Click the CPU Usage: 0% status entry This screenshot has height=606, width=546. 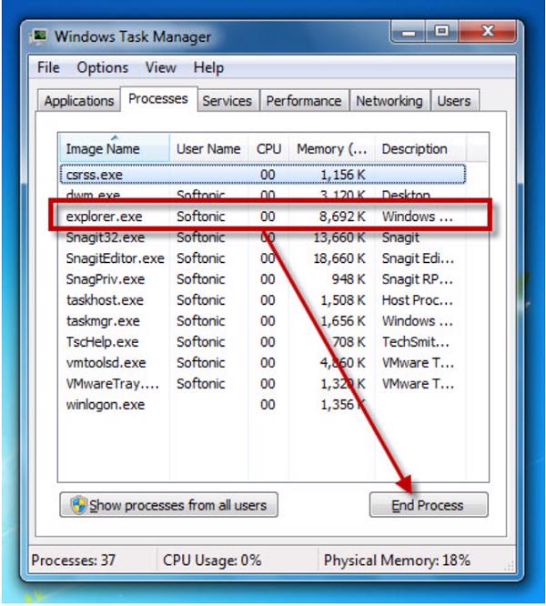coord(212,560)
